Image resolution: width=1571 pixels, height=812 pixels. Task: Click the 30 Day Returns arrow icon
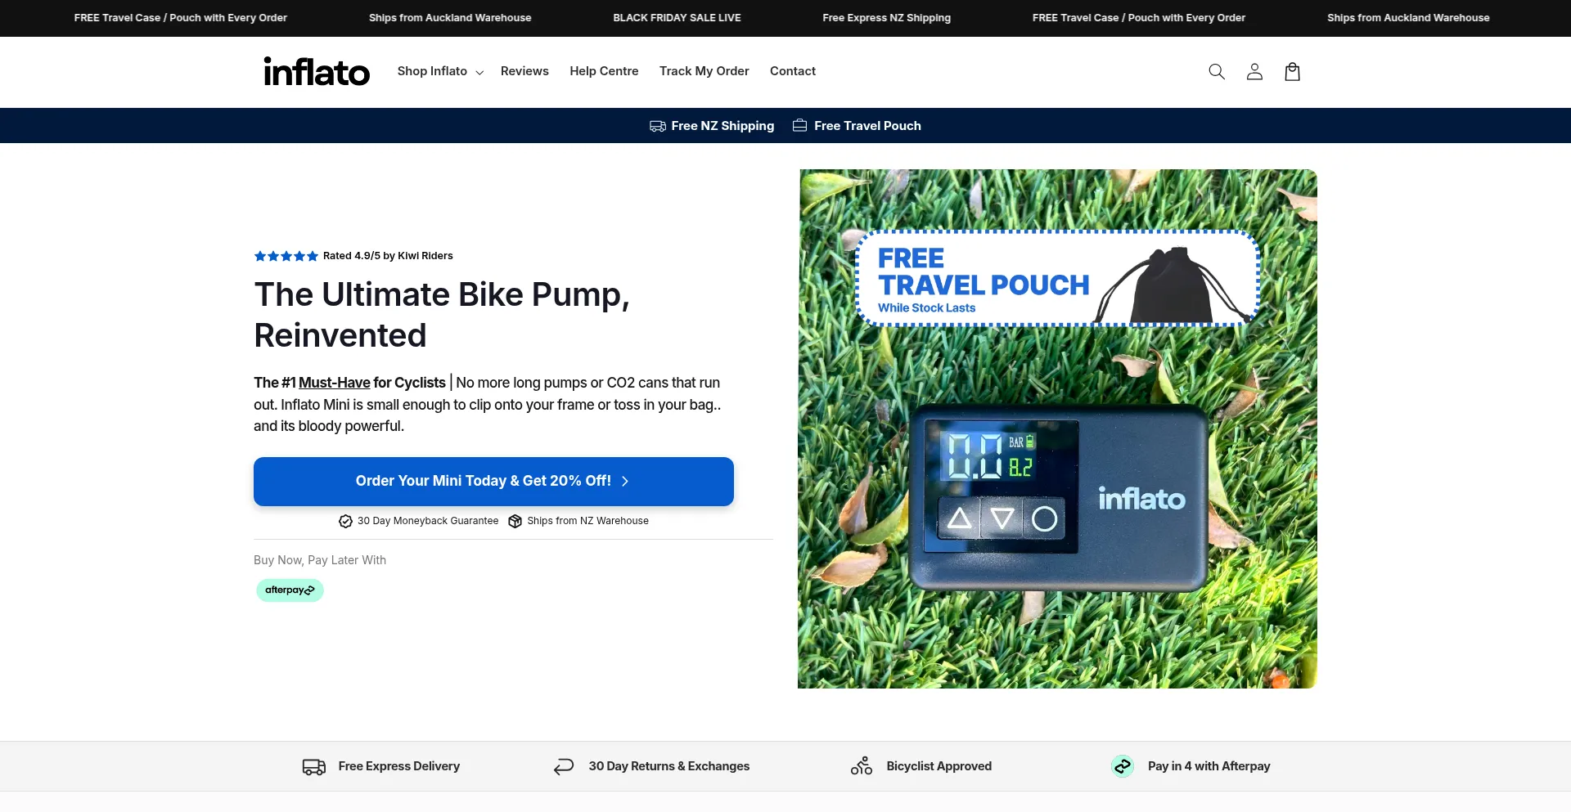pos(564,767)
